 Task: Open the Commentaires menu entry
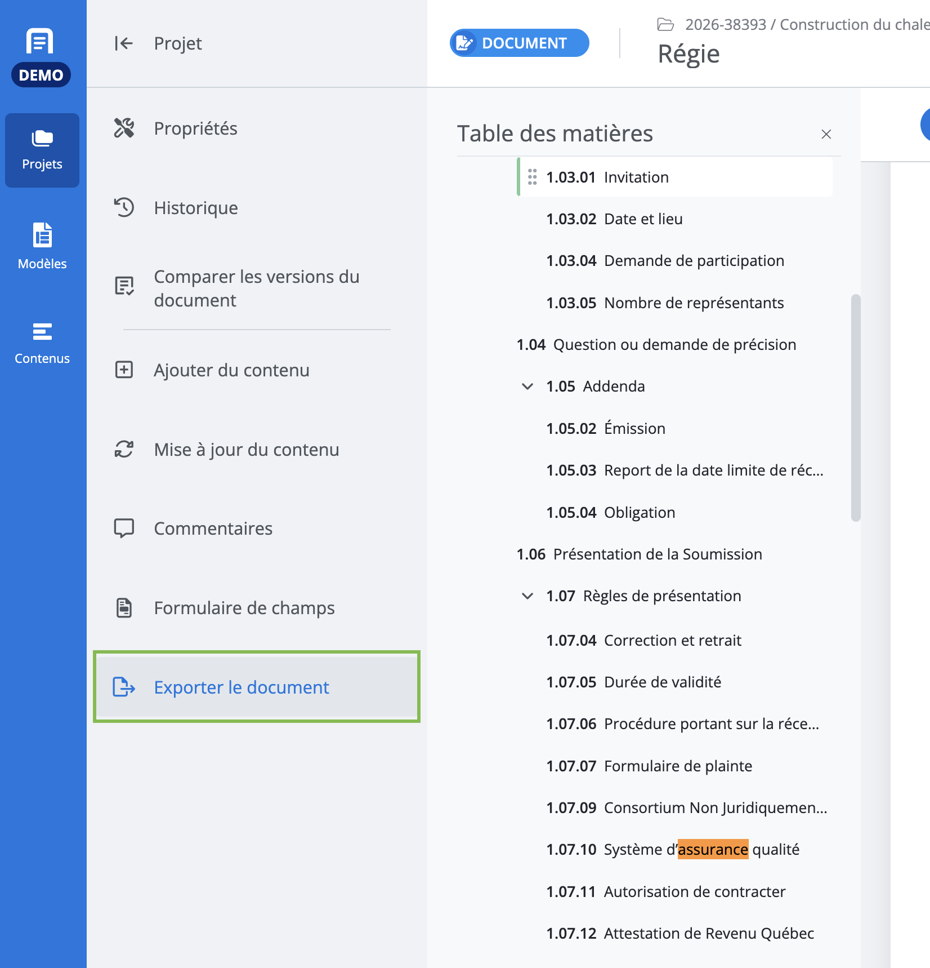257,529
